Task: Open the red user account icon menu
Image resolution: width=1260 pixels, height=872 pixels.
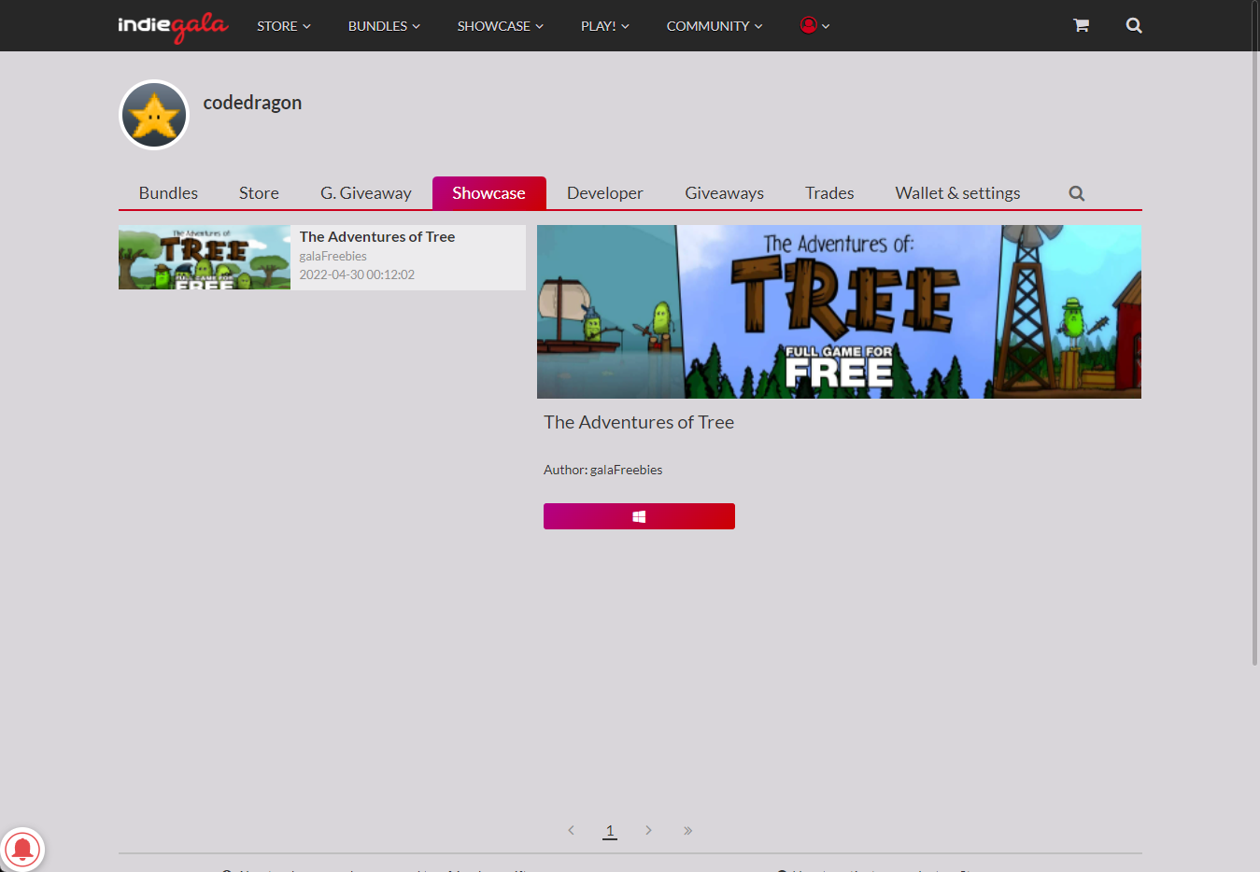Action: click(x=814, y=25)
